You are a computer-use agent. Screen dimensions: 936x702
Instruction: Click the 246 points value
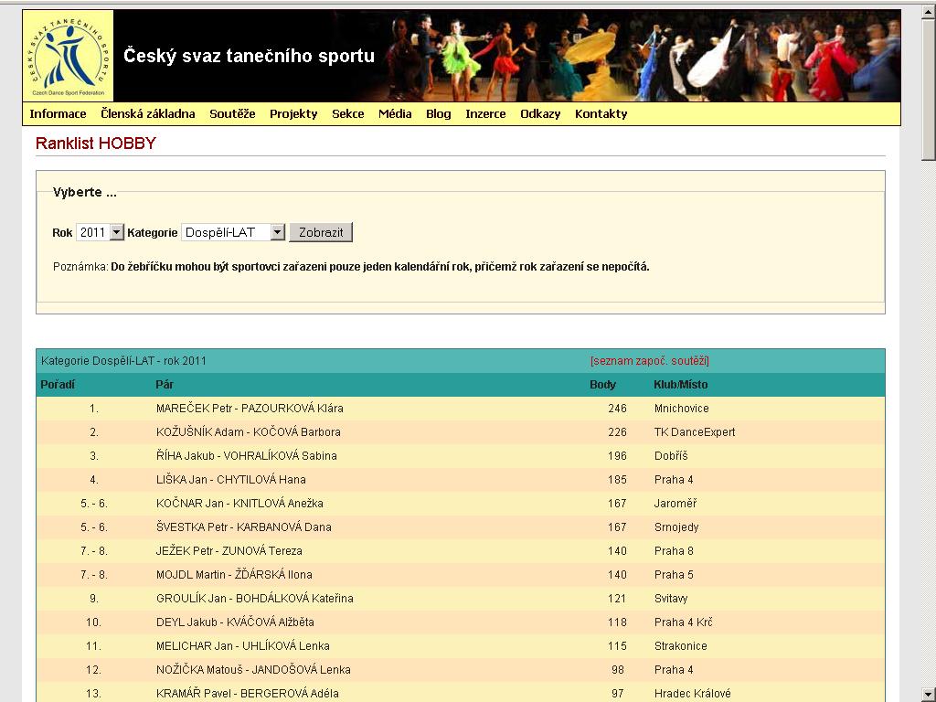pyautogui.click(x=617, y=409)
